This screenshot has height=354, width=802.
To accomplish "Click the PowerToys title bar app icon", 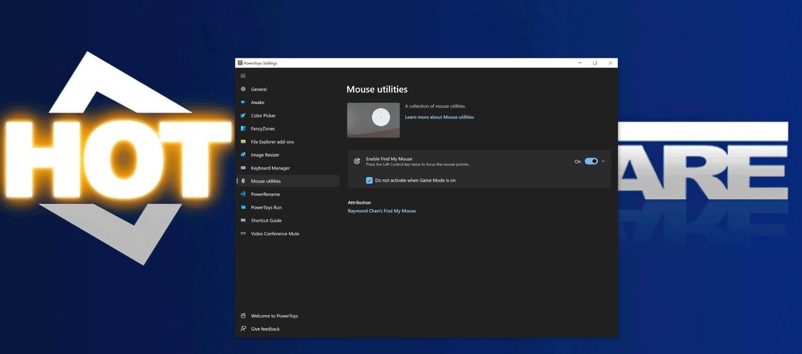I will pos(240,63).
